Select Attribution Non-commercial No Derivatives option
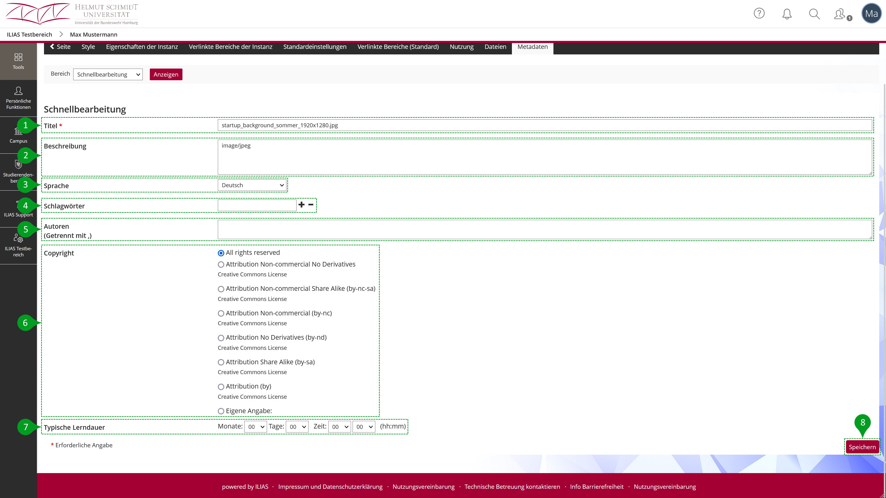 click(221, 265)
